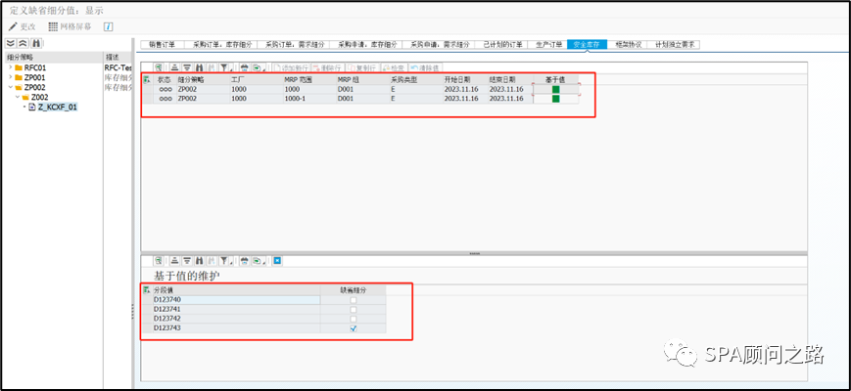The height and width of the screenshot is (391, 851).
Task: Collapse the ZP002 folder node
Action: [x=11, y=87]
